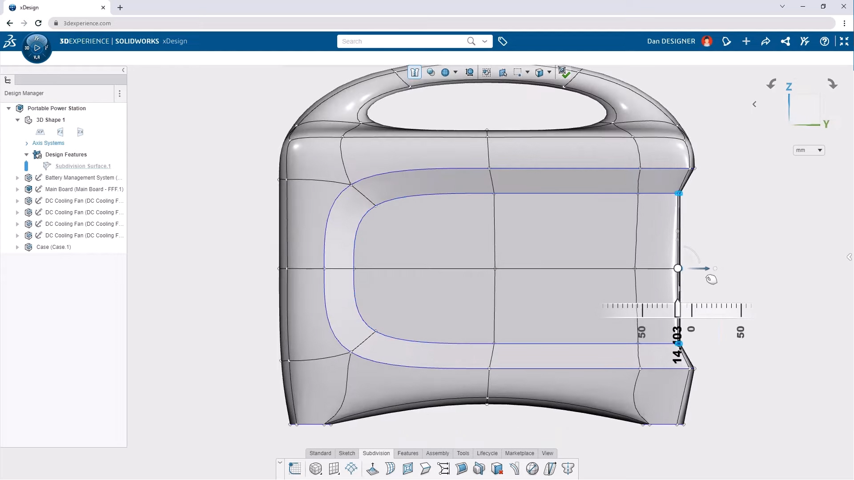This screenshot has height=480, width=854.
Task: Select the extrude face tool
Action: (x=373, y=469)
